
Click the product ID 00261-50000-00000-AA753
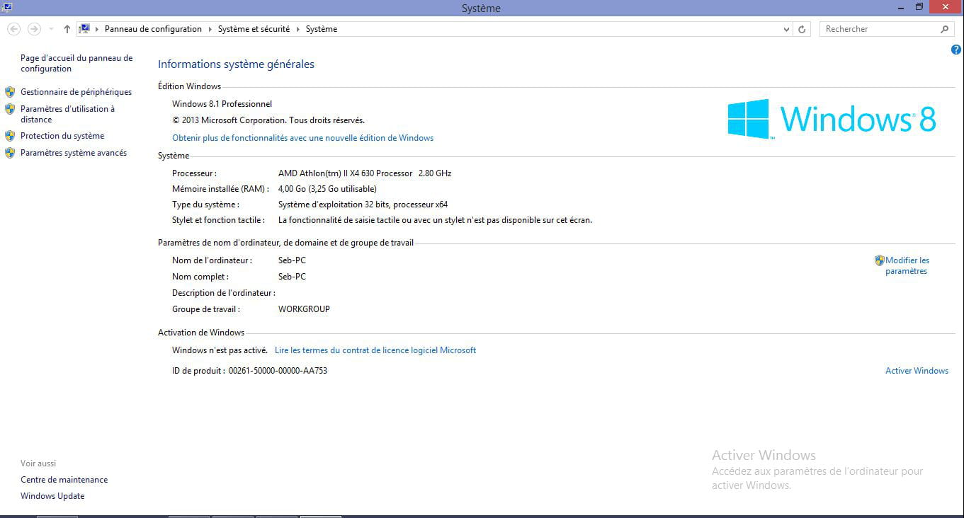click(x=278, y=371)
